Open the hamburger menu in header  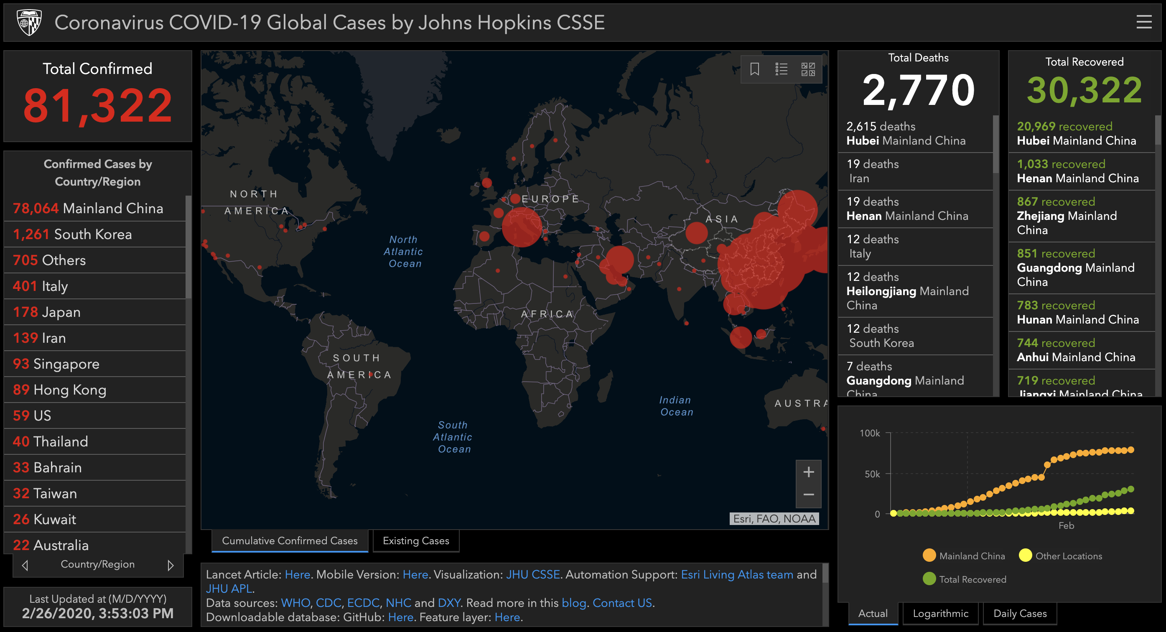click(1144, 22)
